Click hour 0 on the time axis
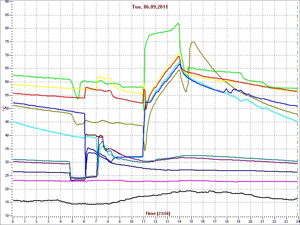The width and height of the screenshot is (300, 225). click(13, 222)
